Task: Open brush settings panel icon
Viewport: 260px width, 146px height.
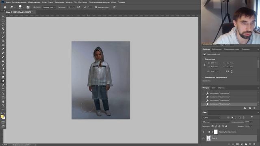Action: coord(28,7)
